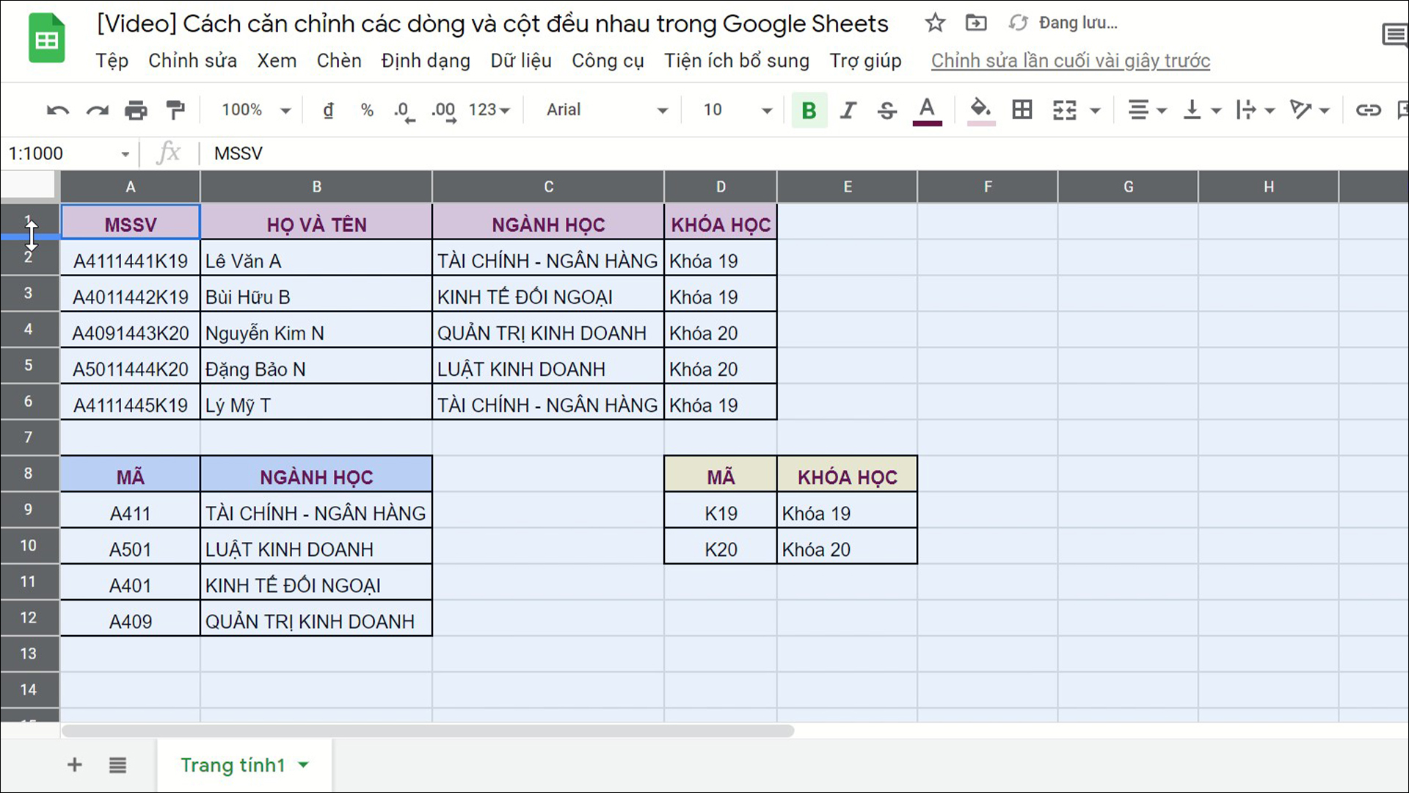Select row 13 header
Image resolution: width=1409 pixels, height=793 pixels.
[x=29, y=653]
